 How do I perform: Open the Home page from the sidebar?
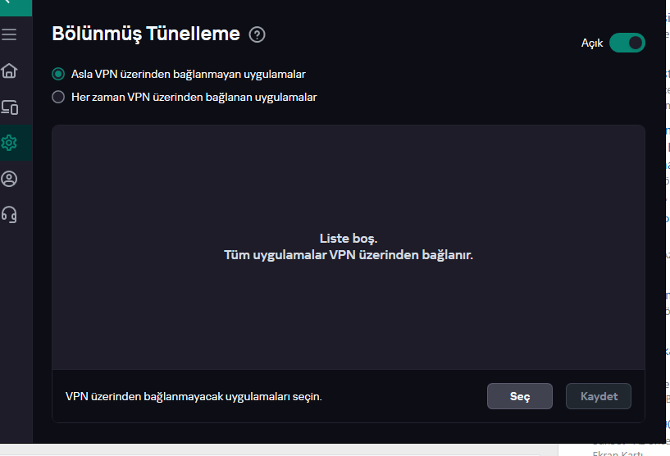click(x=9, y=71)
